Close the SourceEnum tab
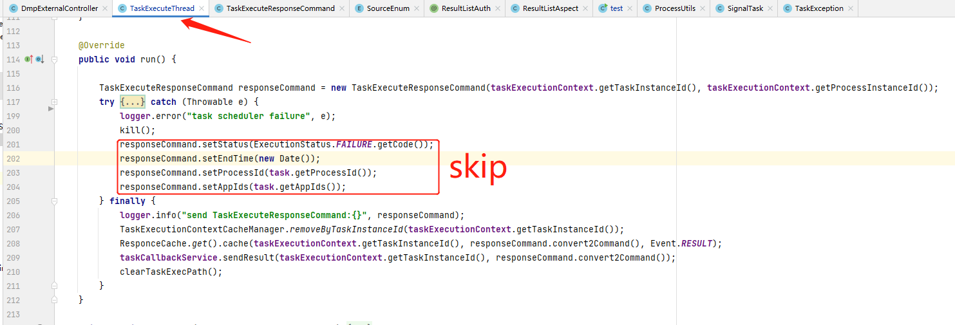Image resolution: width=955 pixels, height=325 pixels. pyautogui.click(x=417, y=8)
